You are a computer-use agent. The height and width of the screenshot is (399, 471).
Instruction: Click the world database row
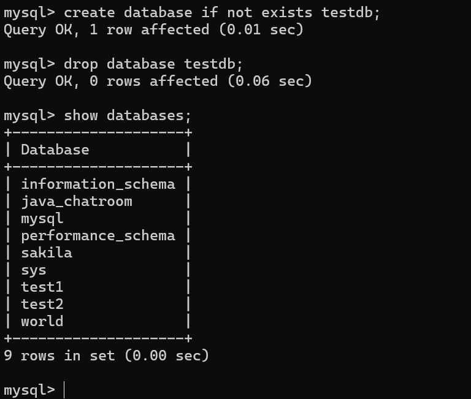pyautogui.click(x=42, y=321)
